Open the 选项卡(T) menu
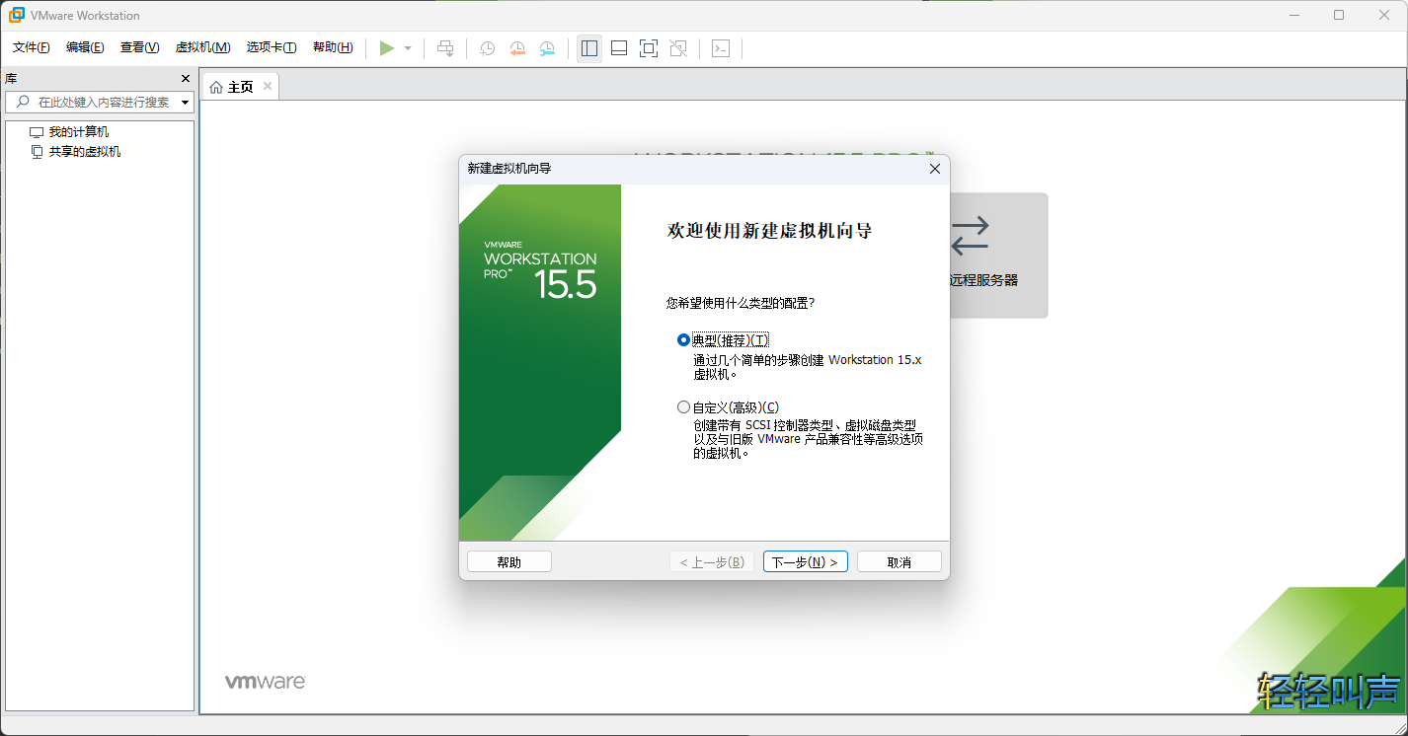1408x736 pixels. tap(272, 47)
